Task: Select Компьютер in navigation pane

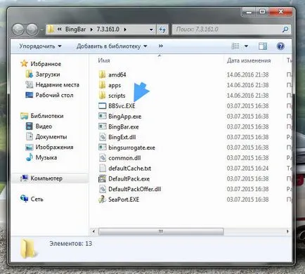Action: coord(46,178)
